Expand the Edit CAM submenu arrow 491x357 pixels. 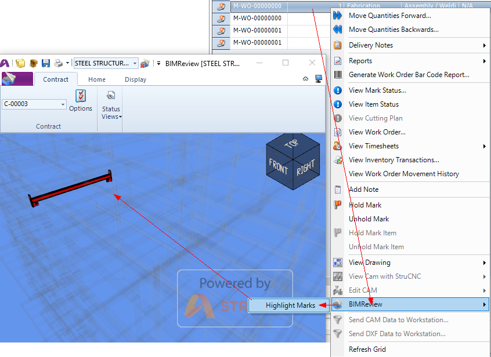(x=485, y=290)
